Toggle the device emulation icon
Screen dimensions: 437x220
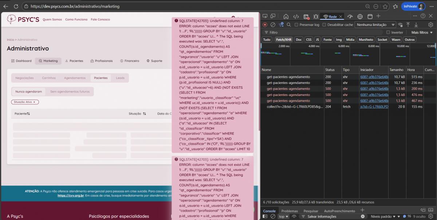click(272, 16)
